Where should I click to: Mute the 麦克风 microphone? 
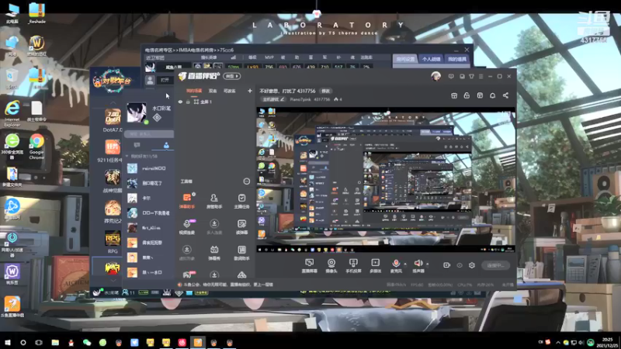(x=396, y=263)
